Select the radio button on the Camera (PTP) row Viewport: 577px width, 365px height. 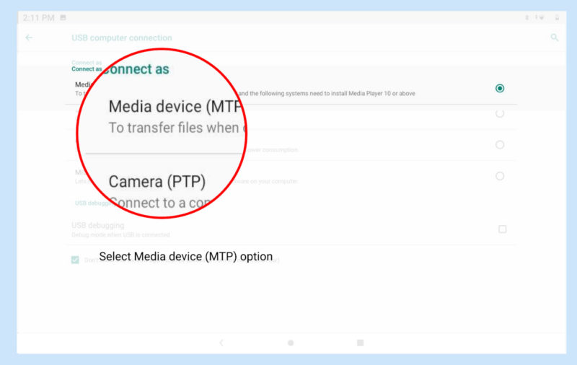[x=500, y=113]
